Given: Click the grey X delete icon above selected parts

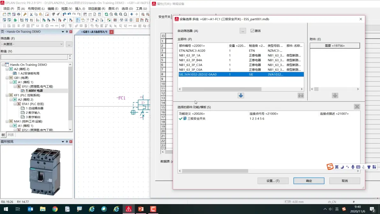Looking at the screenshot, I should (357, 107).
